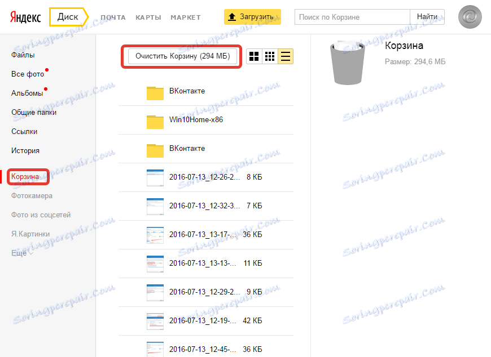Viewport: 491px width, 357px height.
Task: Select file name 2016-07-13_12-32-3...
Action: [x=204, y=206]
